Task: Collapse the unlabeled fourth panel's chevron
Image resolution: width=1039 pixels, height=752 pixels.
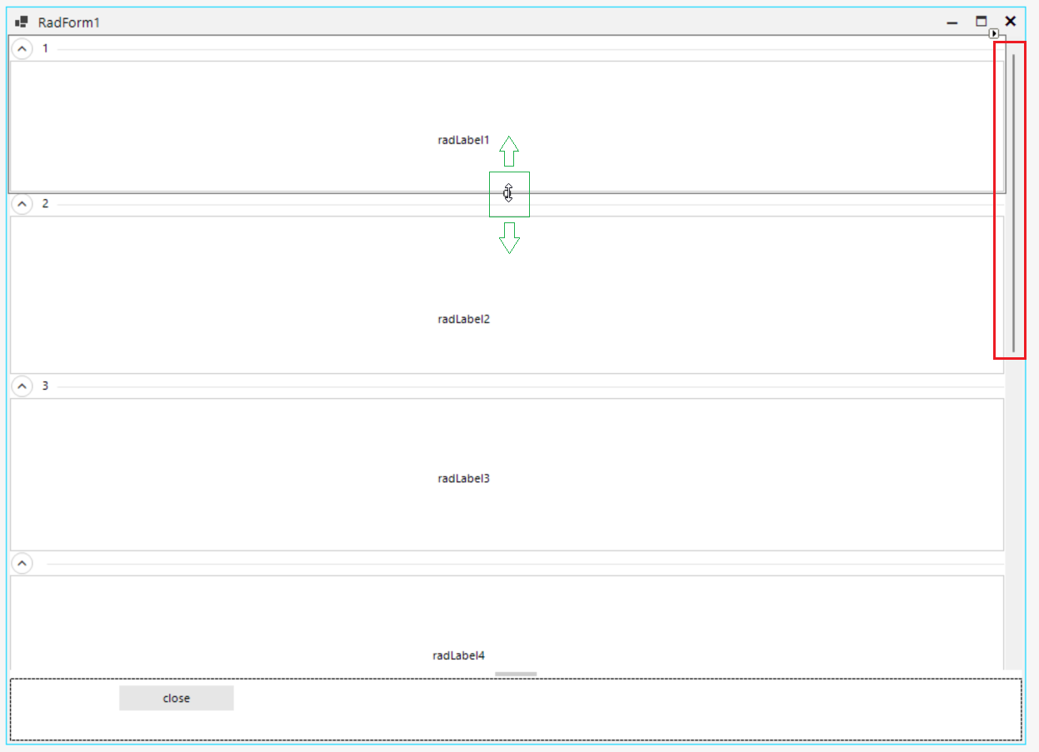Action: coord(22,564)
